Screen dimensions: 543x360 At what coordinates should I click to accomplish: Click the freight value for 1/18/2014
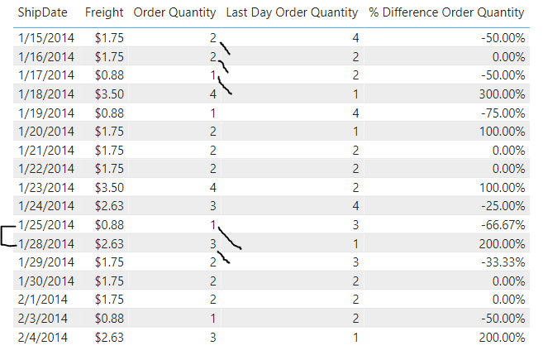pyautogui.click(x=110, y=94)
